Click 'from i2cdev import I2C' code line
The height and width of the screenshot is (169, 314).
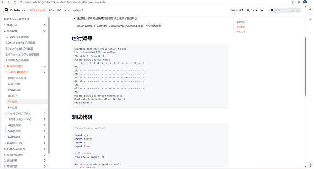[89, 157]
